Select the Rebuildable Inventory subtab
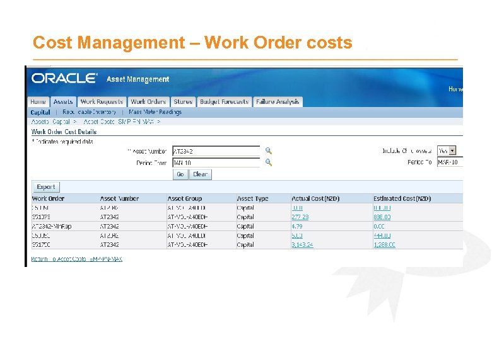492x340 pixels. (x=89, y=112)
